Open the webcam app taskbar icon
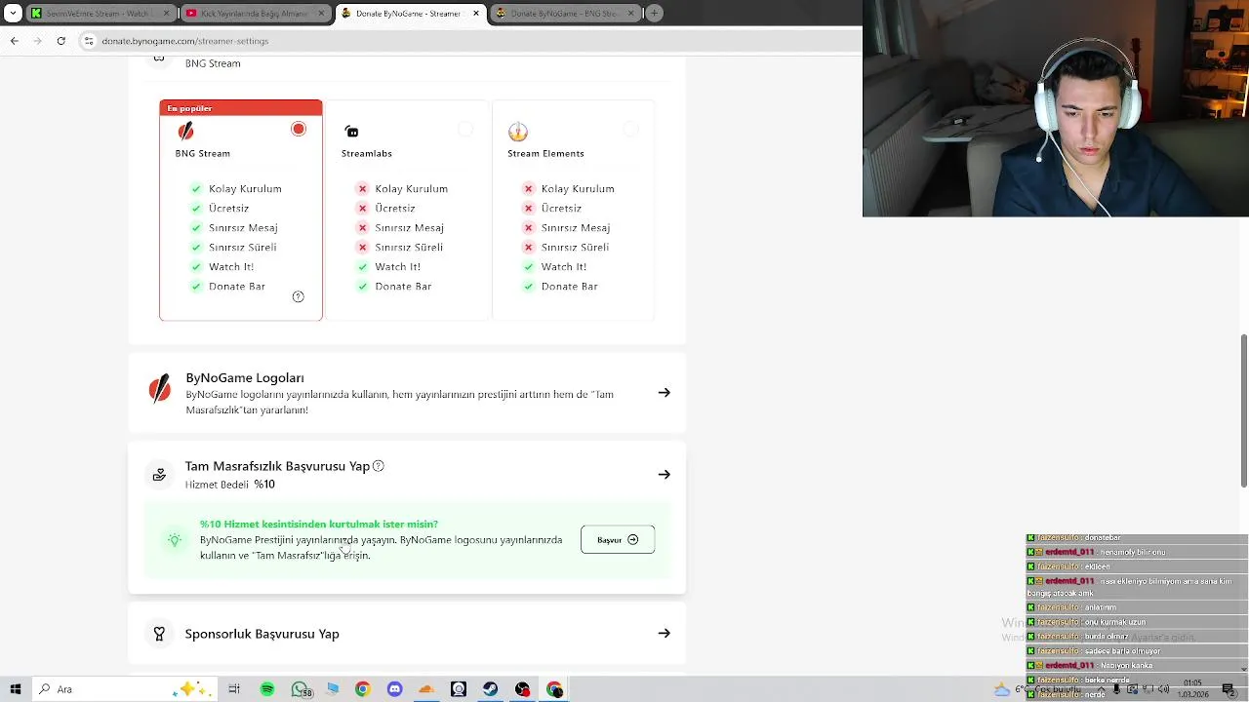1249x702 pixels. [459, 689]
